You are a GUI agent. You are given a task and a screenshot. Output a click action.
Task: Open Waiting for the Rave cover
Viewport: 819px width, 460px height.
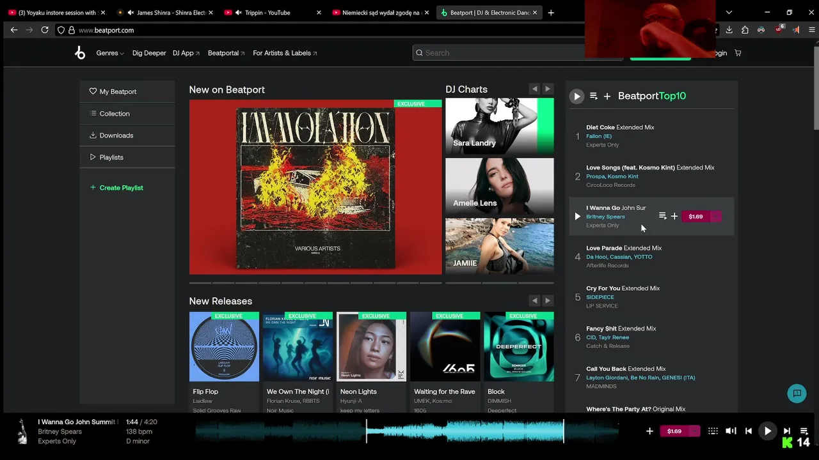point(445,346)
